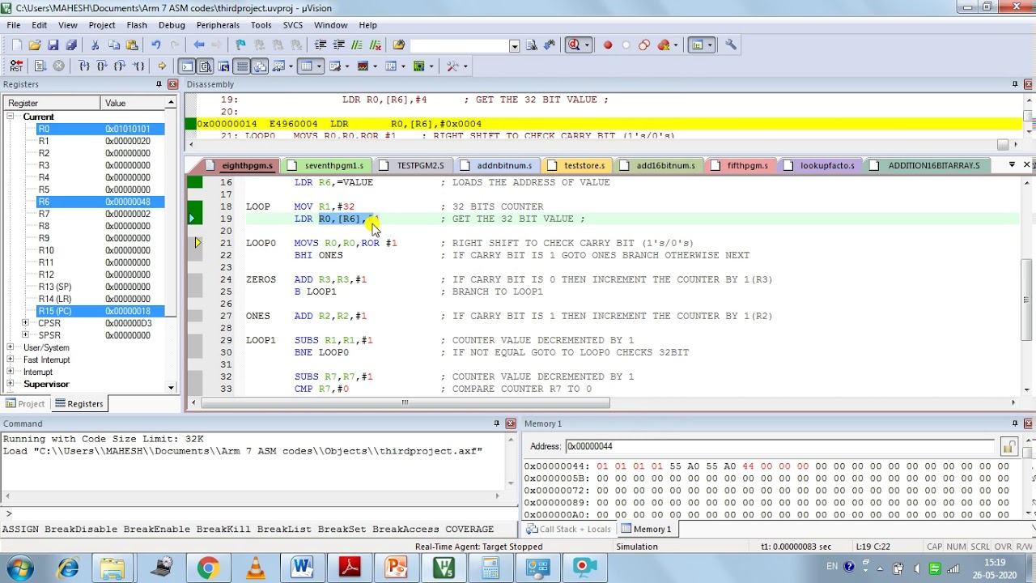
Task: Click the Copy icon
Action: (x=113, y=45)
